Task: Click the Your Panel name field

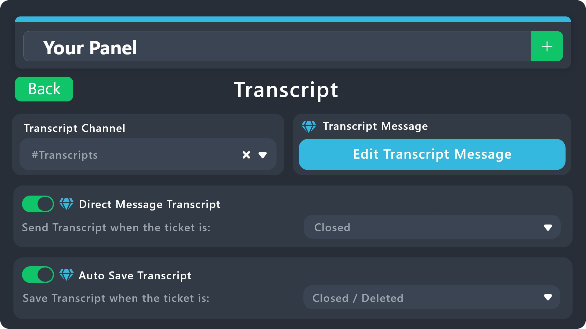Action: 277,46
